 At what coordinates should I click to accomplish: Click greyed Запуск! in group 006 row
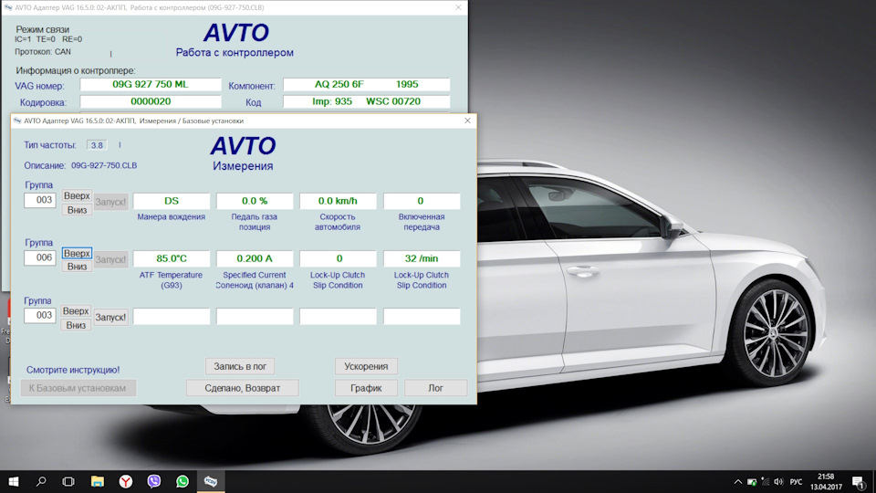(110, 259)
